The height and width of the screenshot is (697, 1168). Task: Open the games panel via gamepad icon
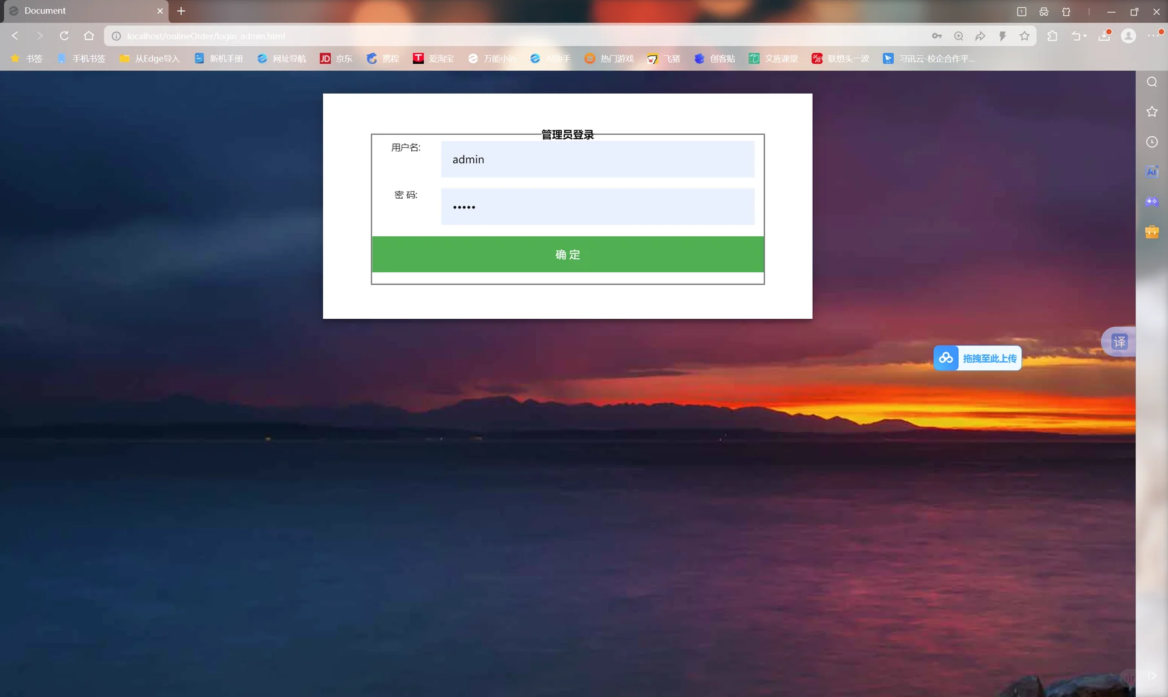coord(1152,201)
